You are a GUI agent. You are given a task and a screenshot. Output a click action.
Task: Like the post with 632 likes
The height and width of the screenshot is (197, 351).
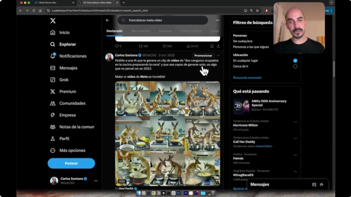click(x=167, y=46)
